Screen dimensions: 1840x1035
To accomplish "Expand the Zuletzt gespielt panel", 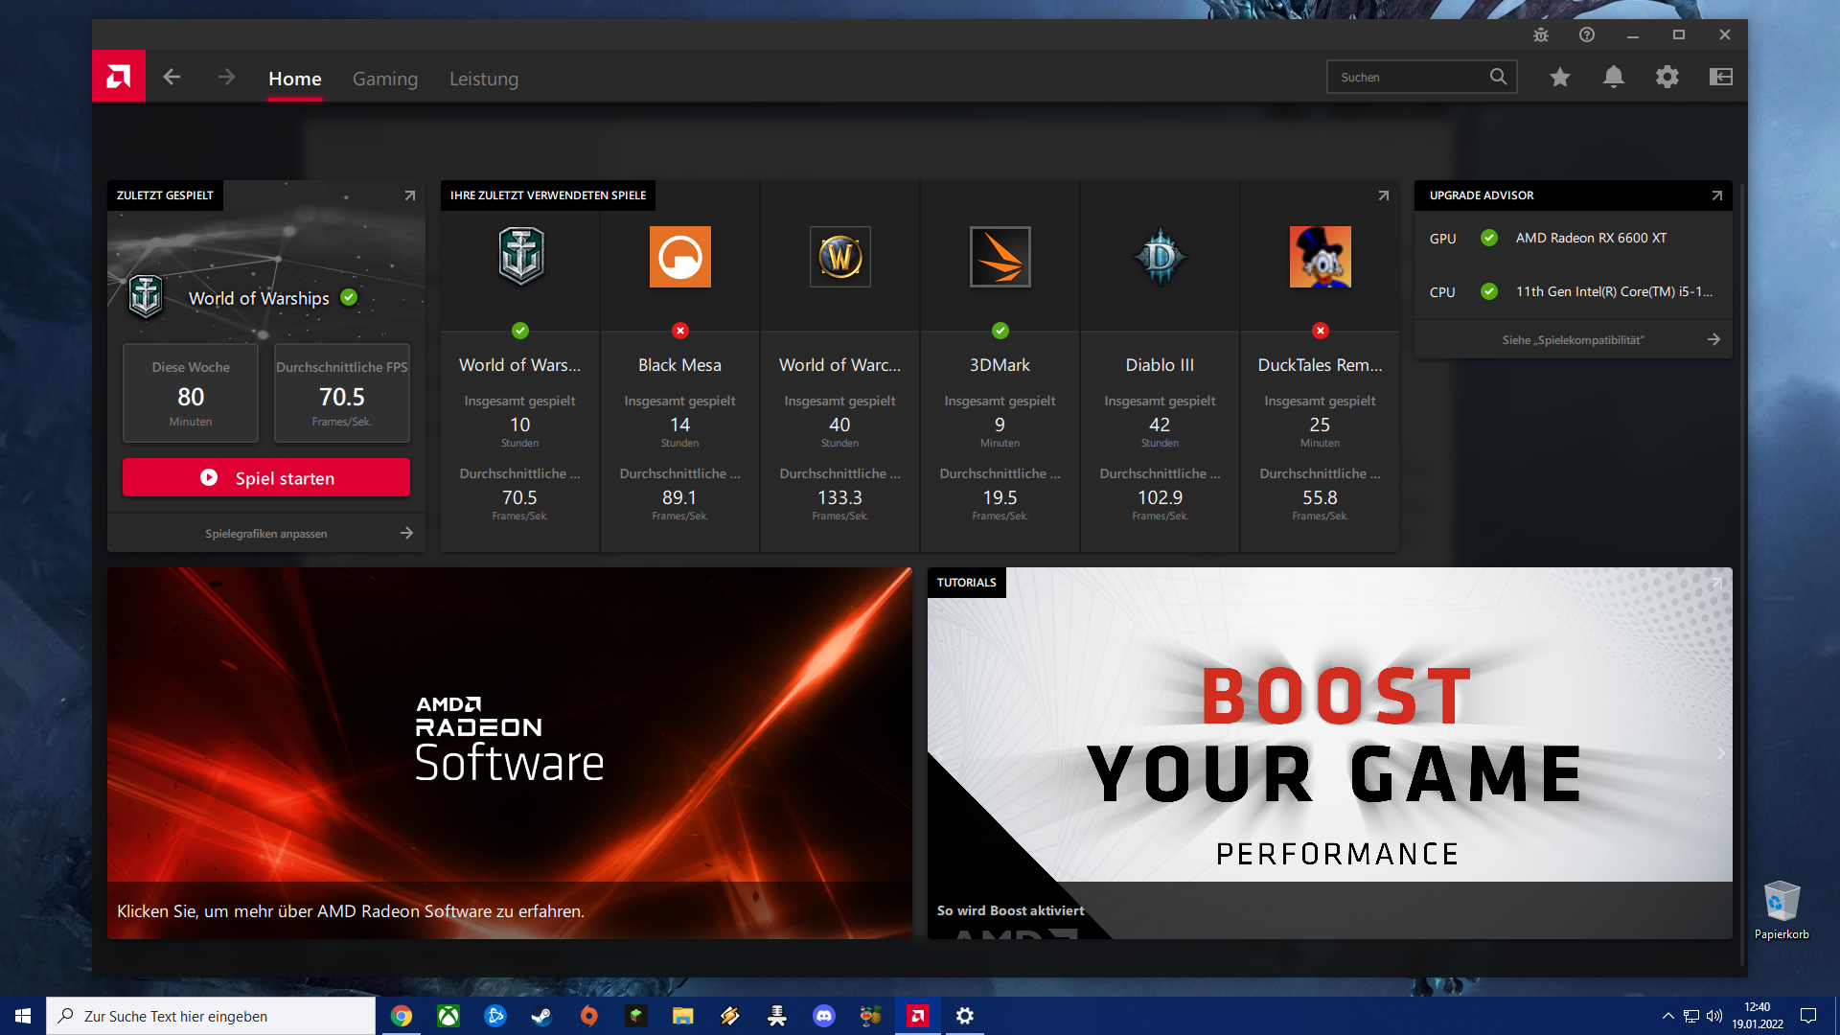I will coord(409,195).
